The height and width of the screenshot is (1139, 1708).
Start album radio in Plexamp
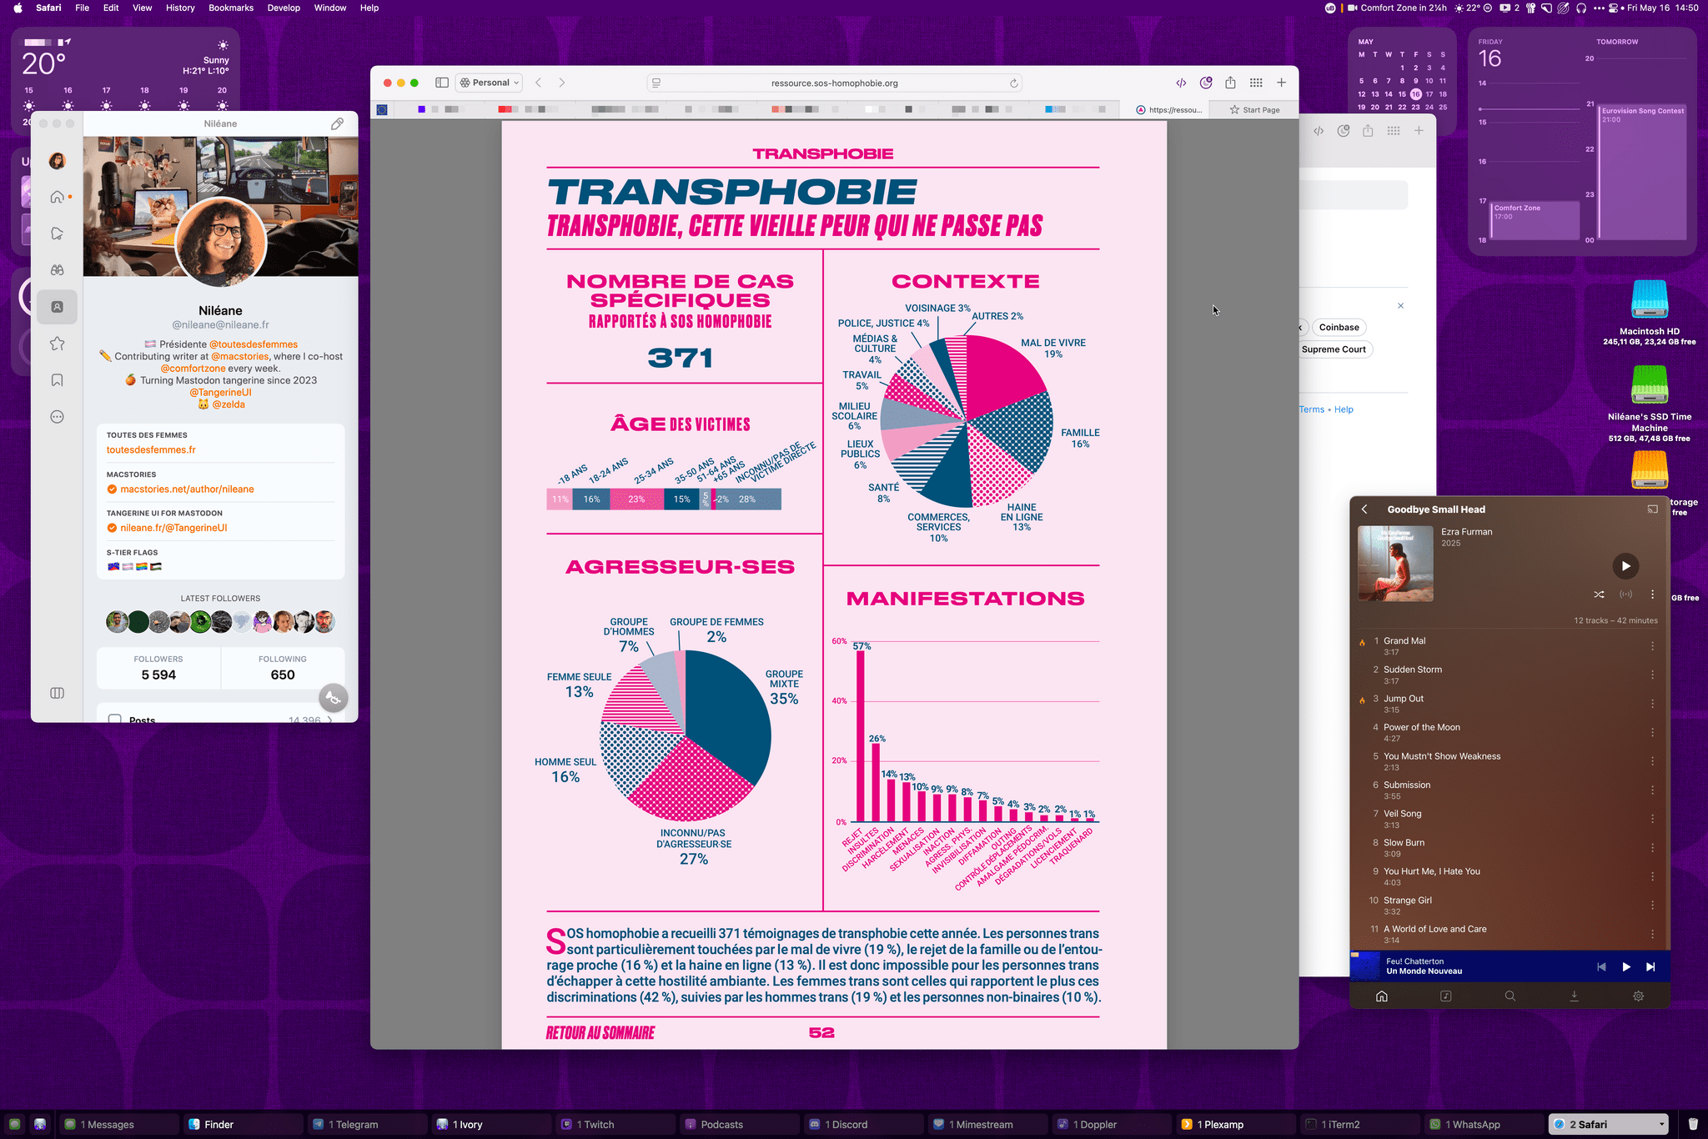1625,595
